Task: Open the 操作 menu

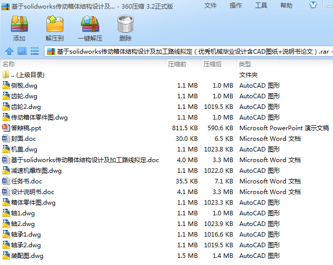Action: click(x=235, y=5)
